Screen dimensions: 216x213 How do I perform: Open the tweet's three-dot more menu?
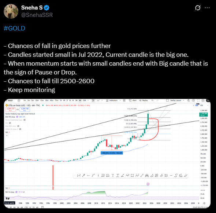click(x=207, y=8)
